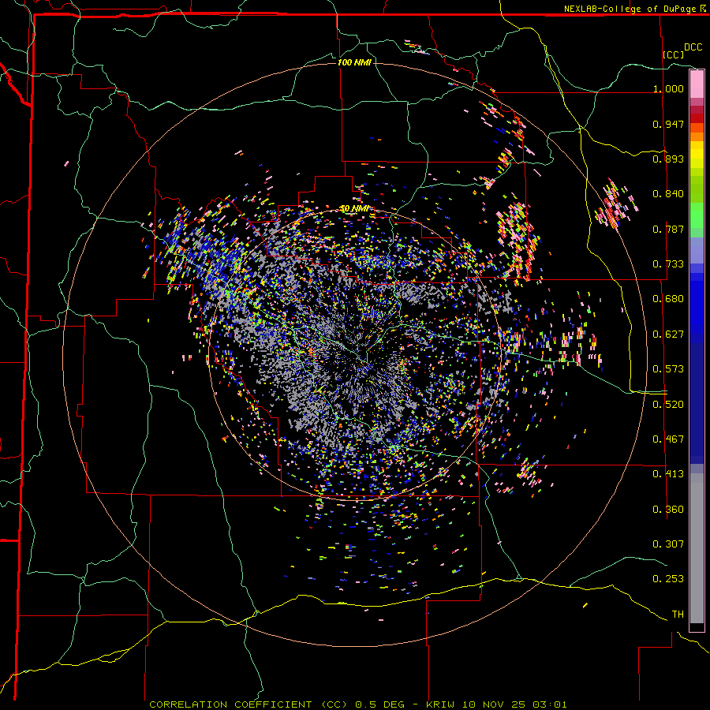The height and width of the screenshot is (710, 710).
Task: Select the 0.733 scale value
Action: click(668, 264)
